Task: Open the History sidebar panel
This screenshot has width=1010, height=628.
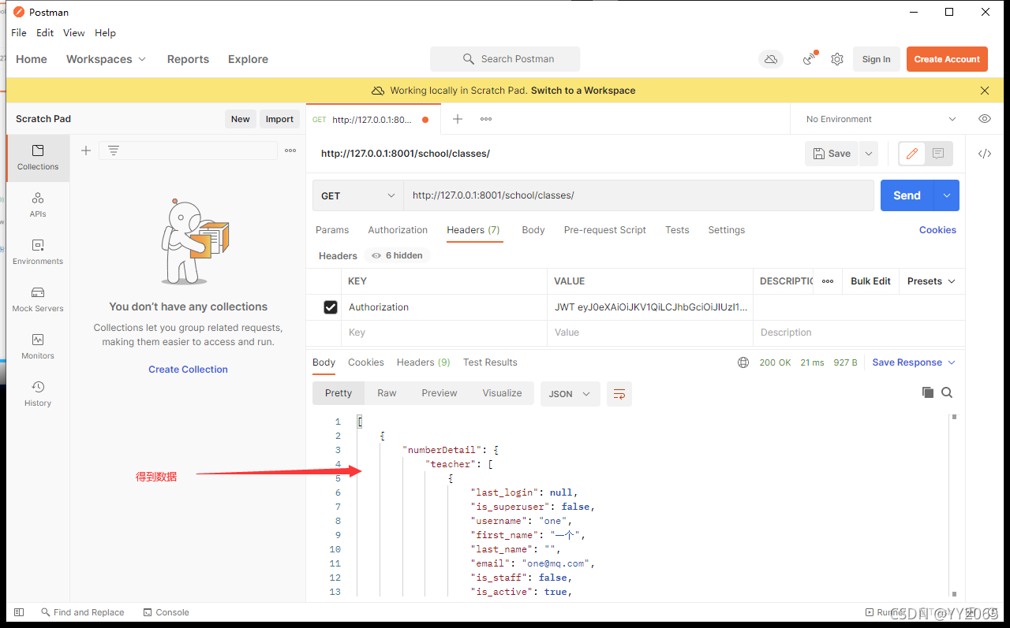Action: 38,394
